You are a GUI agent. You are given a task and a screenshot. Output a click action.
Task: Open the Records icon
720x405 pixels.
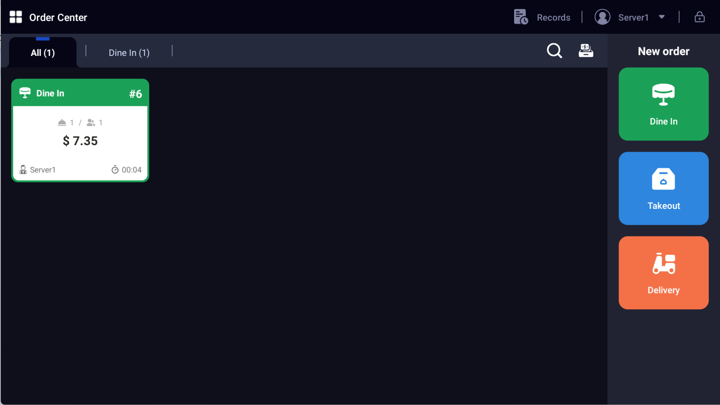click(x=521, y=17)
